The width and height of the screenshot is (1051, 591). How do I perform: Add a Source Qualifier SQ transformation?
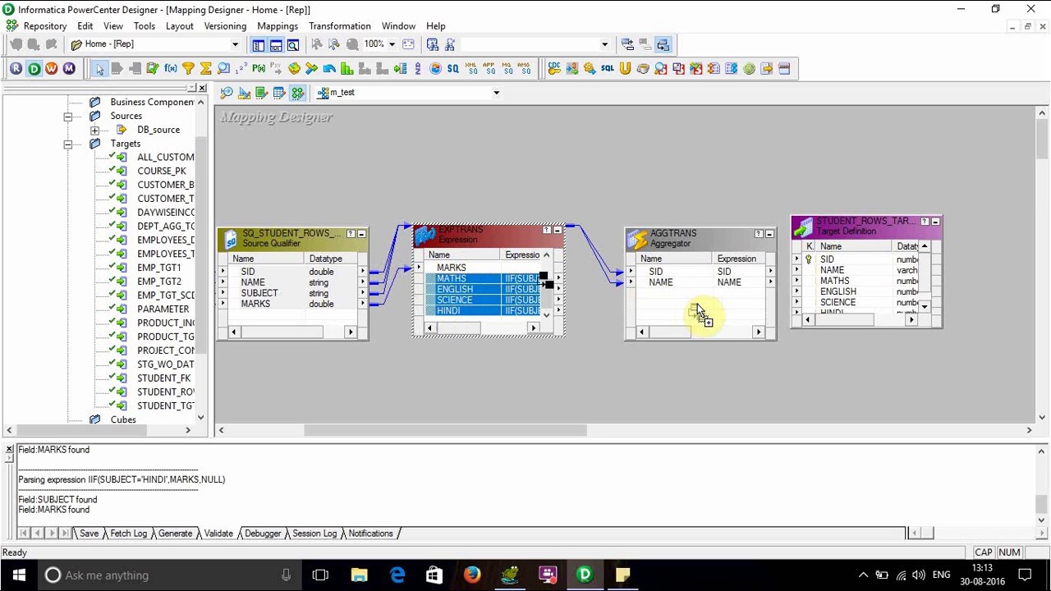click(452, 69)
